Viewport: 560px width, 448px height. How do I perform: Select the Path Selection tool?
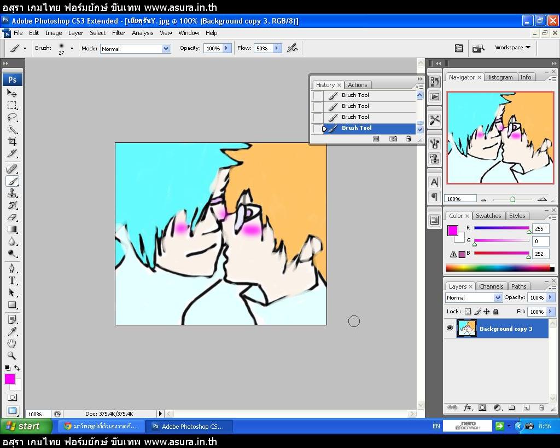click(x=12, y=292)
